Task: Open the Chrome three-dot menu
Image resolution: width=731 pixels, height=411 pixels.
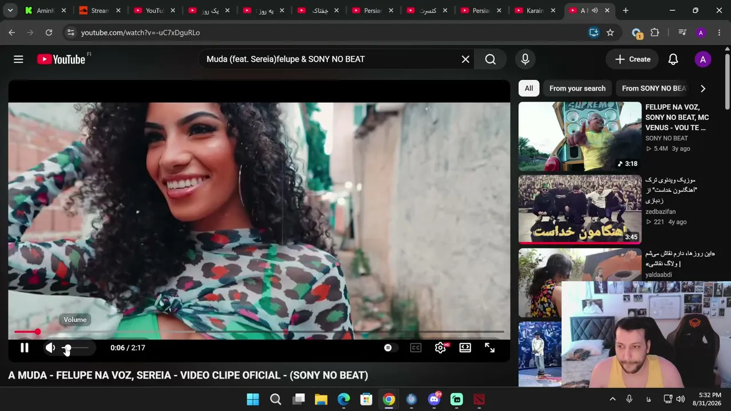Action: pos(719,33)
